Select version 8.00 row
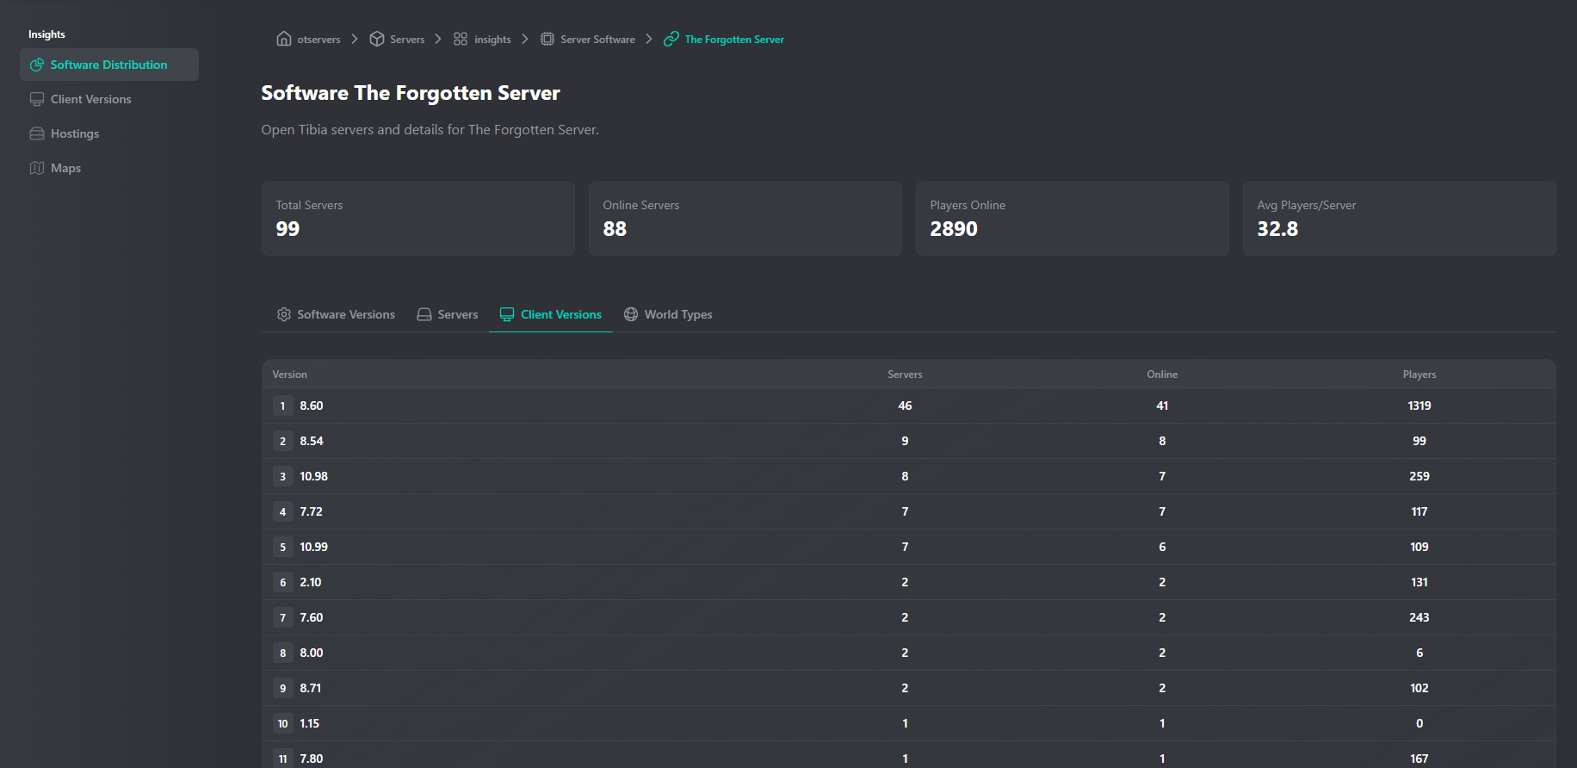Screen dimensions: 1577x768 (x=909, y=653)
